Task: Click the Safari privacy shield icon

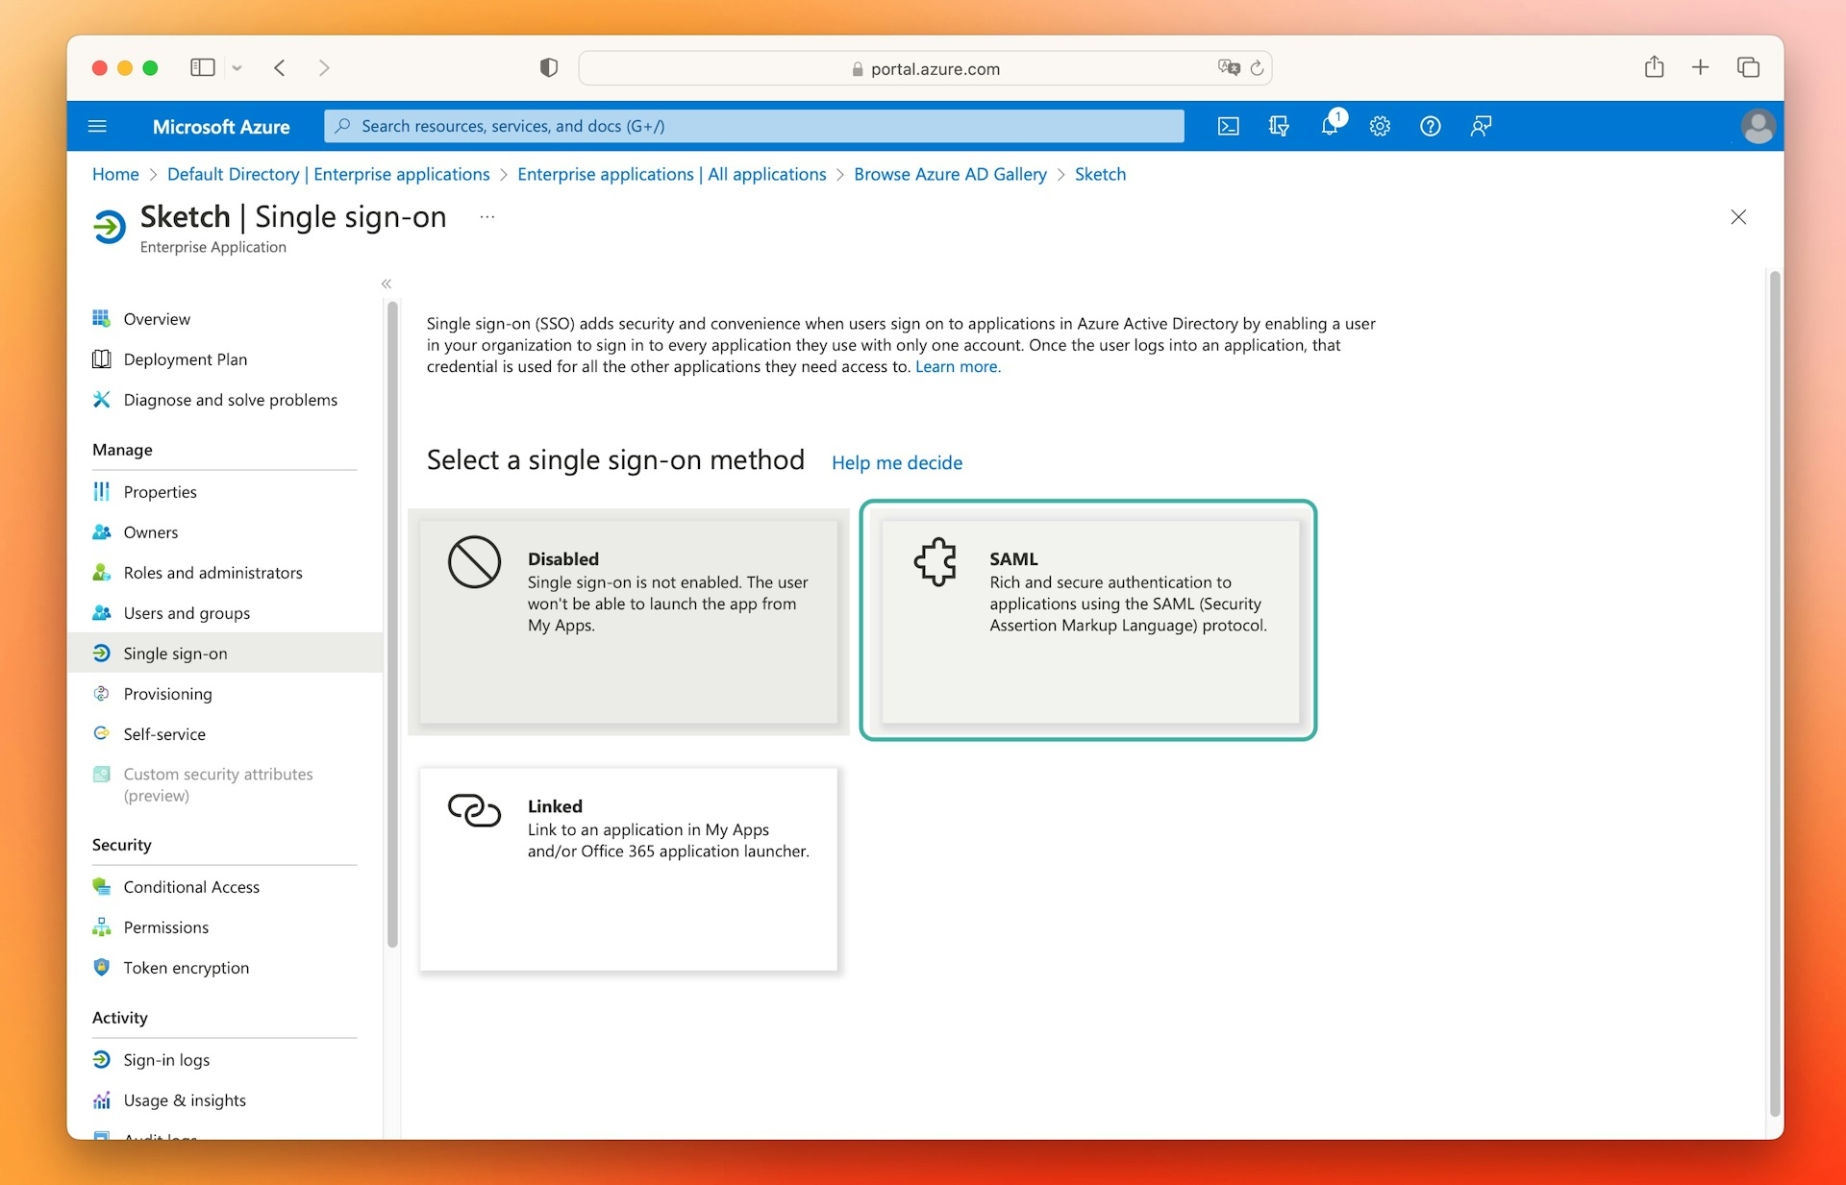Action: coord(549,67)
